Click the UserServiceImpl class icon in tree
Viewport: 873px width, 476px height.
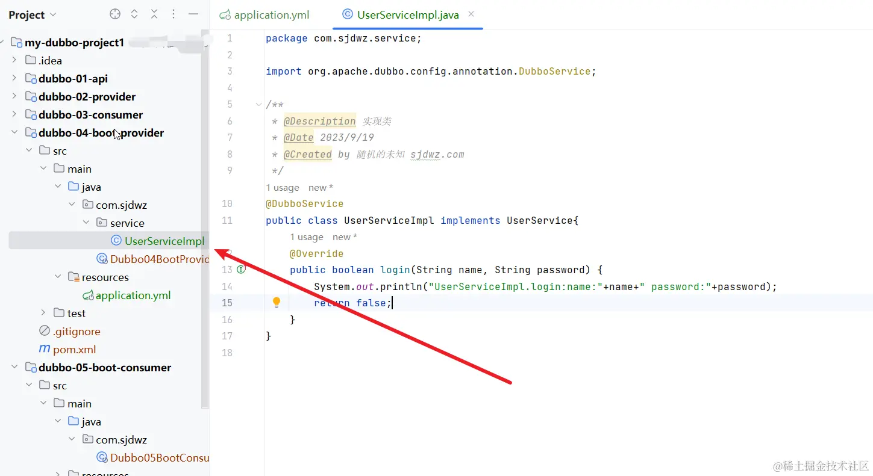click(116, 241)
